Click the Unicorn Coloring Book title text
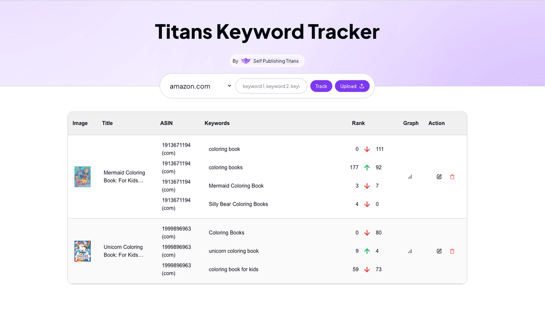Image resolution: width=545 pixels, height=326 pixels. coord(124,251)
